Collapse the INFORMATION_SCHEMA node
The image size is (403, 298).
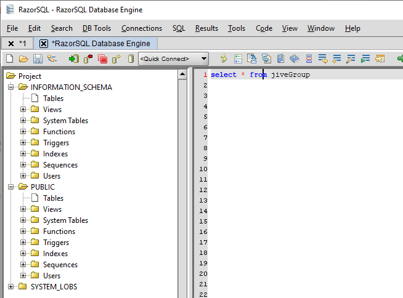[x=11, y=87]
